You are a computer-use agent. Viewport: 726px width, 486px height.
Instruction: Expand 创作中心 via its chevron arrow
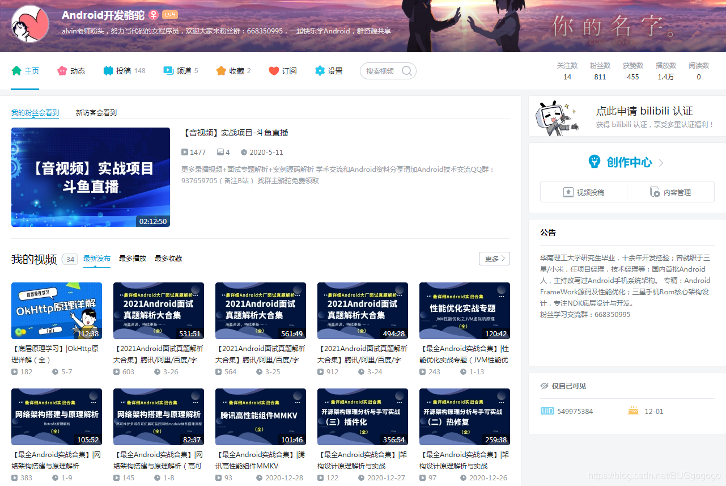pyautogui.click(x=661, y=163)
